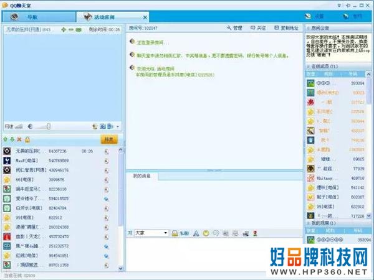Click the green rectangle icon beside the minus icon

click(x=79, y=30)
